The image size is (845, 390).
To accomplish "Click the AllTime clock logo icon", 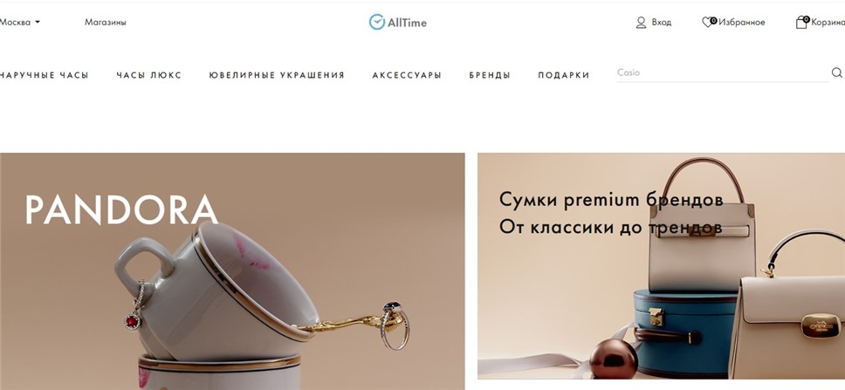I will tap(377, 22).
